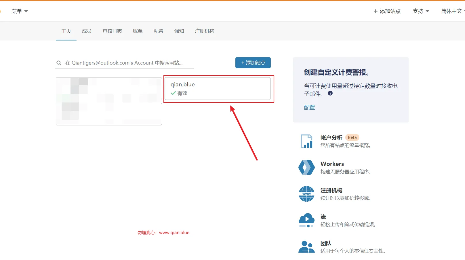The height and width of the screenshot is (260, 465).
Task: Click the 帐户分析 chart icon
Action: 307,141
